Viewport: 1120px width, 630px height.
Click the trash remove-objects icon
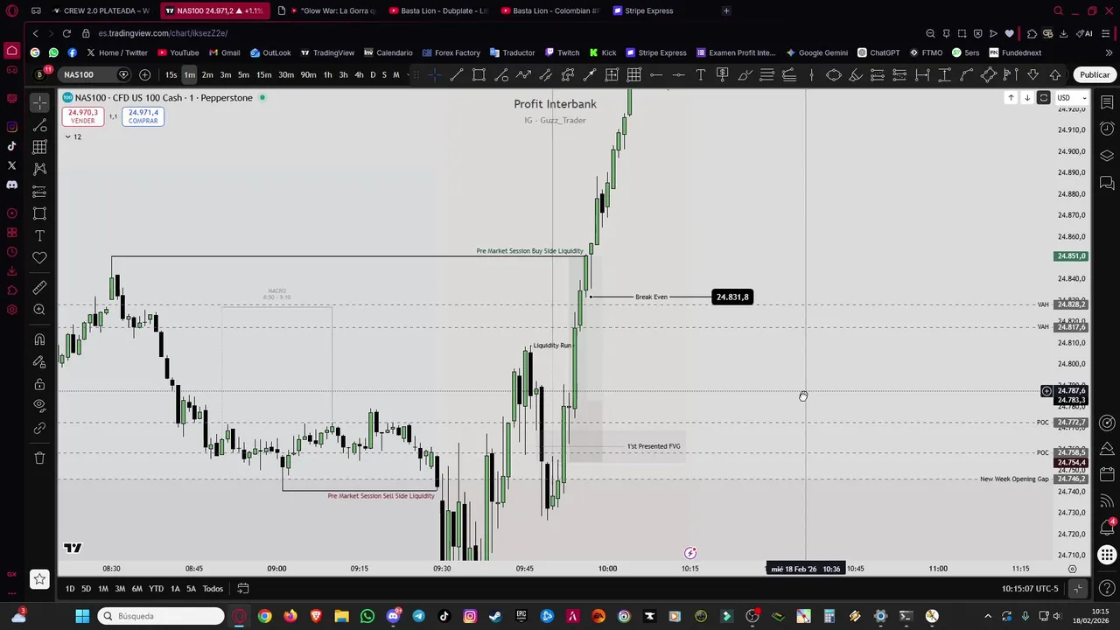39,458
